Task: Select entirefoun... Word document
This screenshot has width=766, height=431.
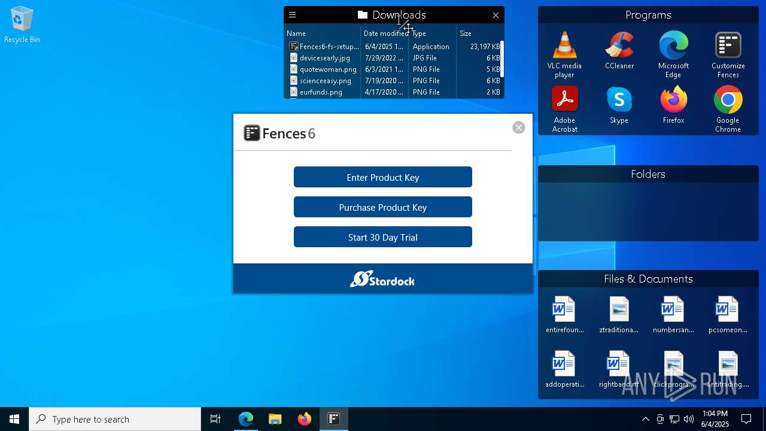Action: tap(564, 315)
